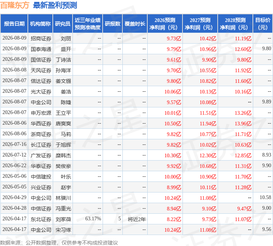273x246 pixels.
Task: Click the 2028预测净利润 column header
Action: (235, 23)
